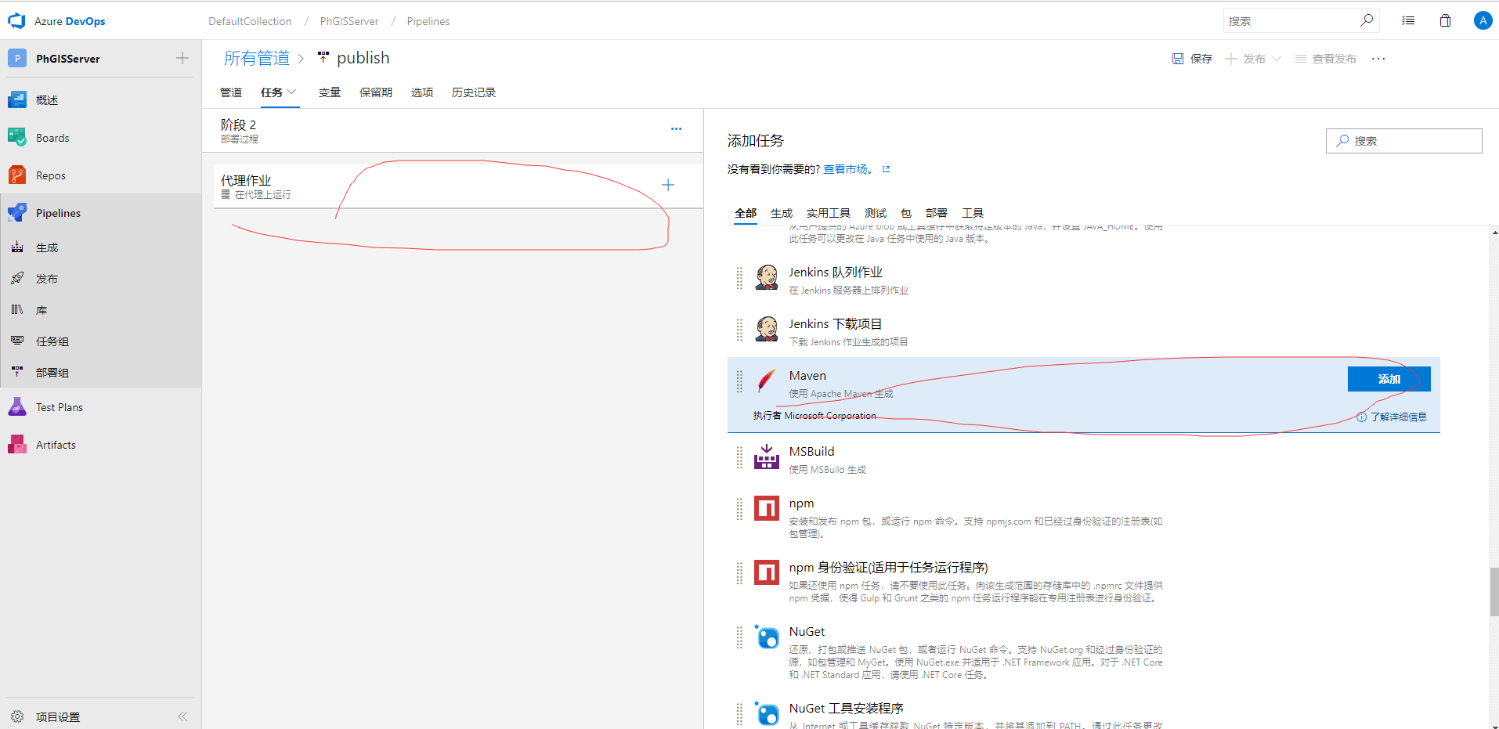Click the plus icon on 代理作业
Viewport: 1499px width, 729px height.
668,185
